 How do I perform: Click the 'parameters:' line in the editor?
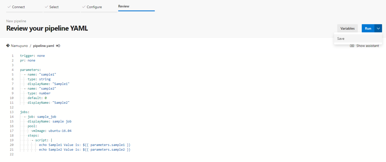30,70
